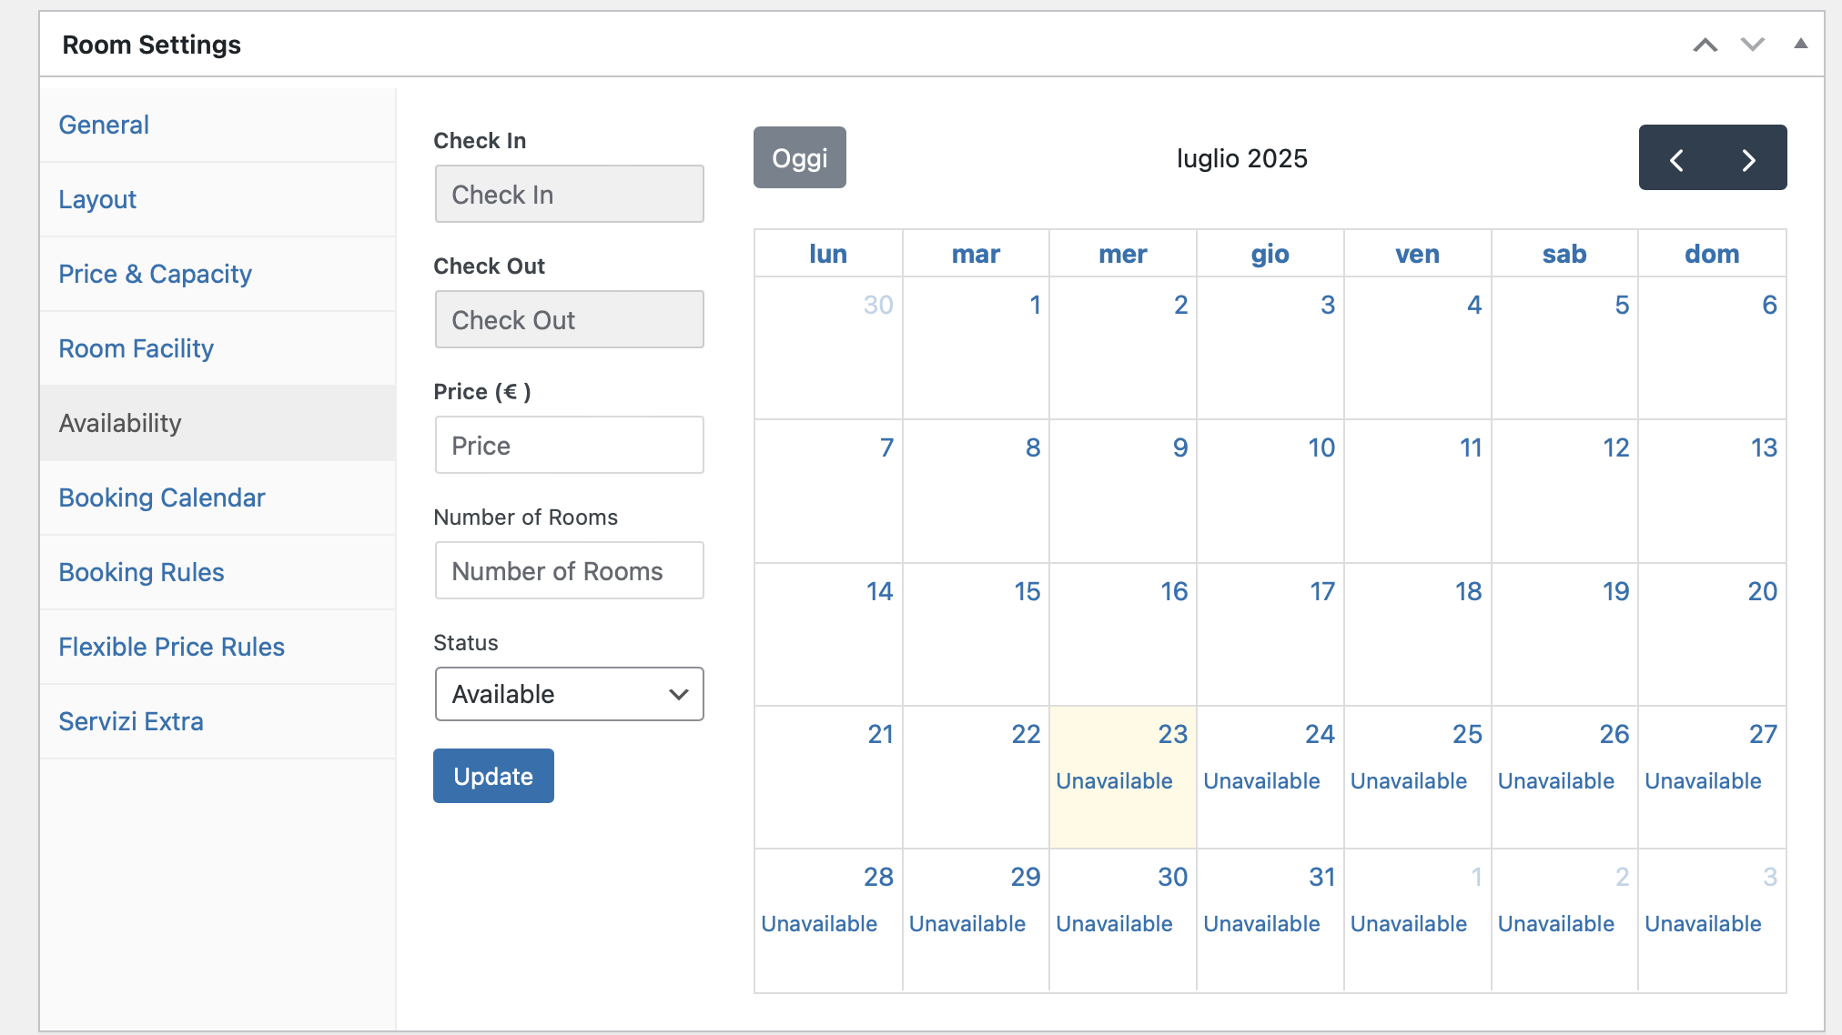1842x1035 pixels.
Task: Click the Number of Rooms field
Action: (x=570, y=570)
